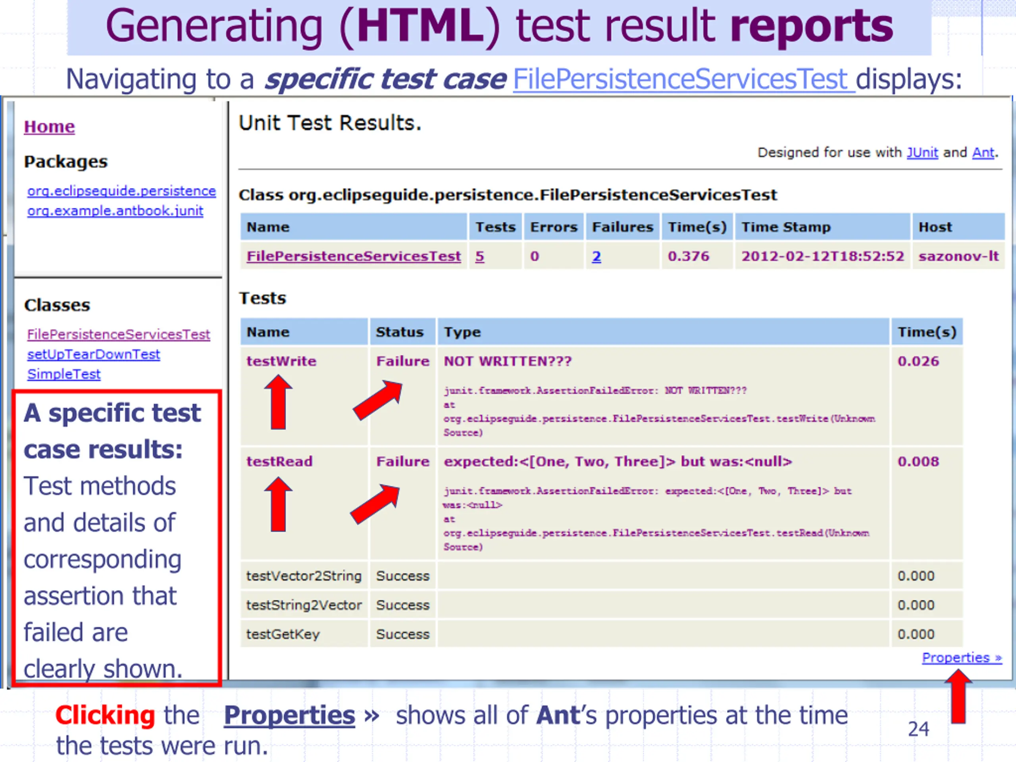Click the NOT WRITTEN??? failure message
The image size is (1016, 762).
pos(508,361)
